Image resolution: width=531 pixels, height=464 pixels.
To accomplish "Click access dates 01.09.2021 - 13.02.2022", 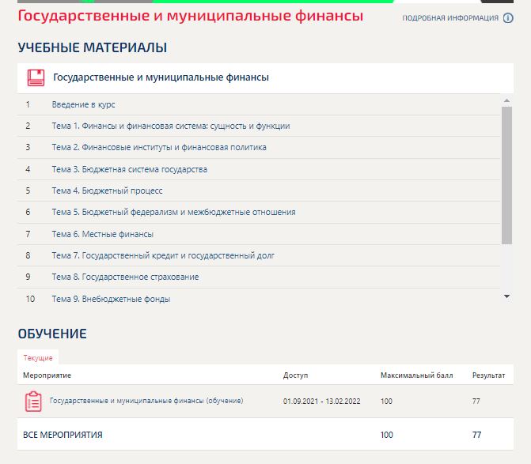I will [322, 402].
